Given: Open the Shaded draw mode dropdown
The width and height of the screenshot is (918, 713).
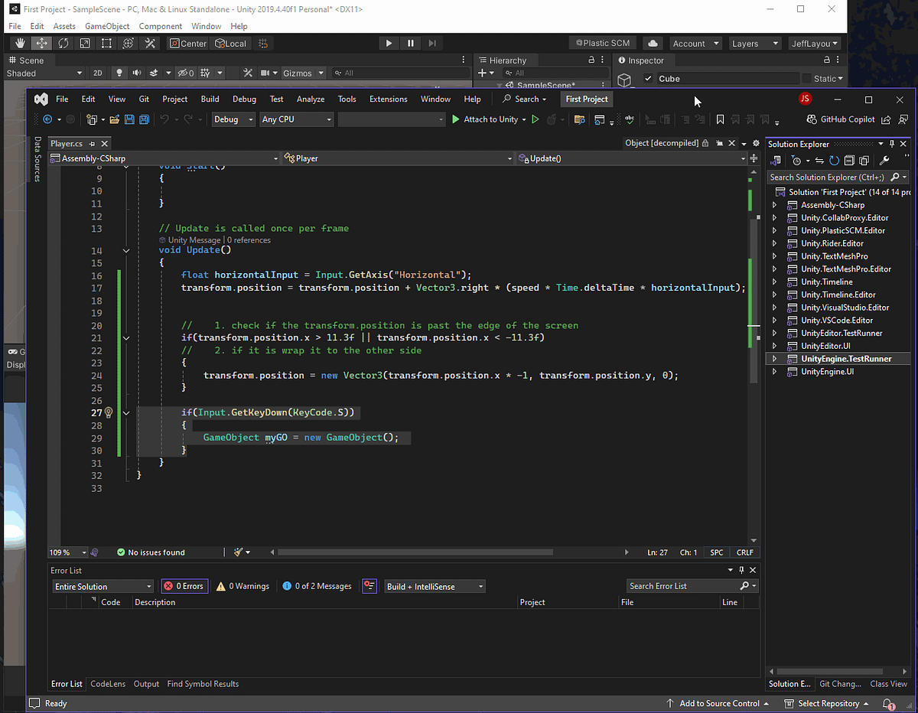Looking at the screenshot, I should 44,73.
